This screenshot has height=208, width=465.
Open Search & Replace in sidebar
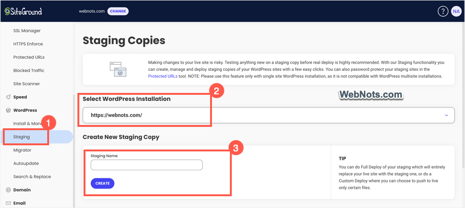(x=32, y=176)
